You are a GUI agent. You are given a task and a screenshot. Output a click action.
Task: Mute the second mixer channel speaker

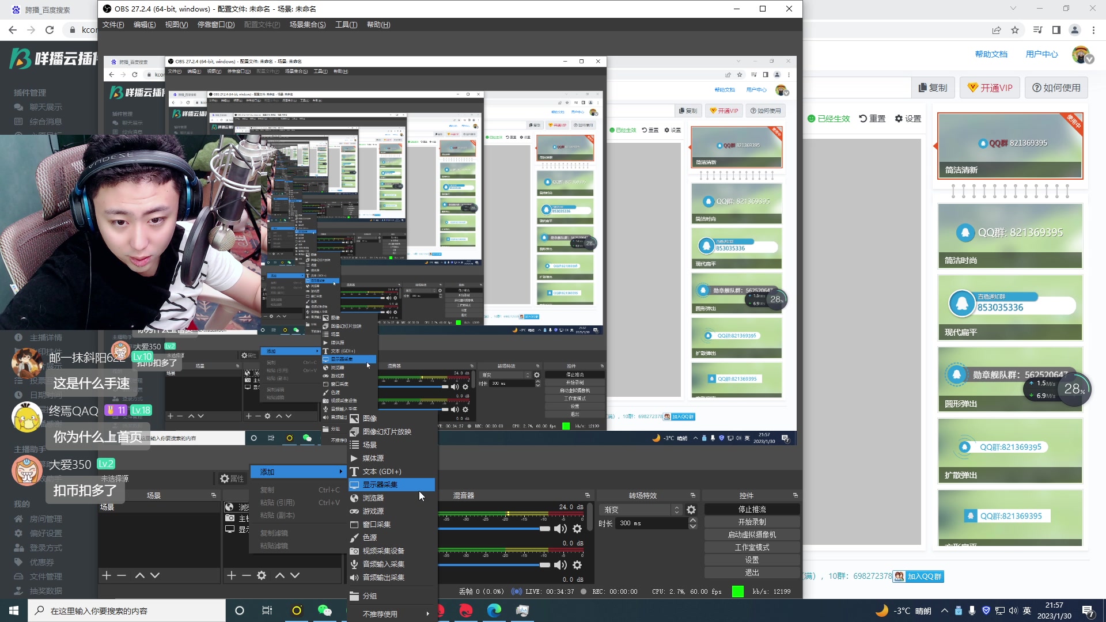click(560, 565)
